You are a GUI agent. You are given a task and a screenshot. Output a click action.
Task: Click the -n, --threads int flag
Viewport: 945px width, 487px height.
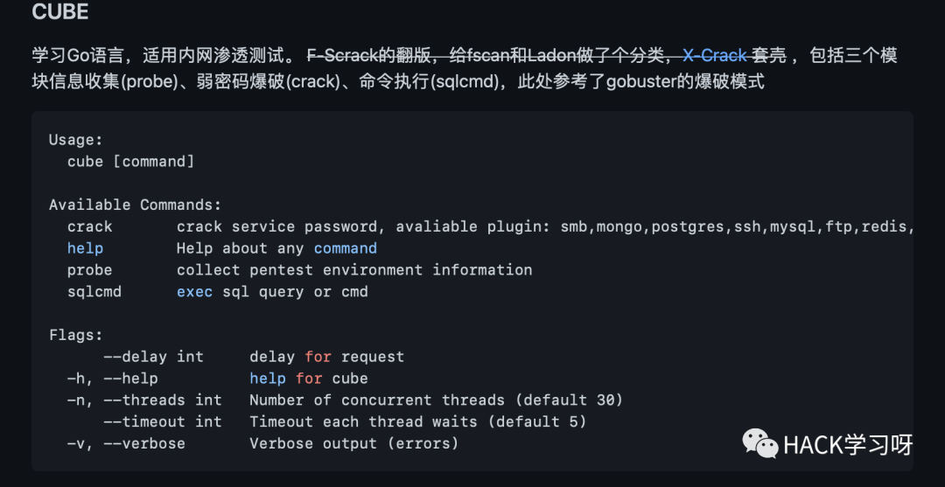[x=144, y=400]
